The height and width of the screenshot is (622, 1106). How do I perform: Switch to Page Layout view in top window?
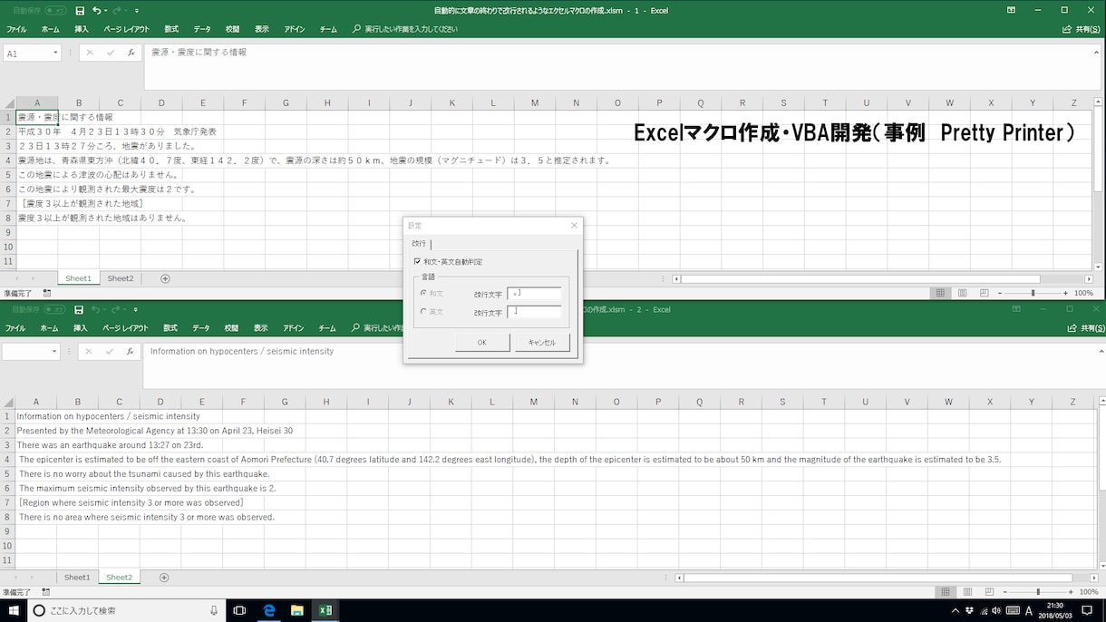click(x=962, y=293)
